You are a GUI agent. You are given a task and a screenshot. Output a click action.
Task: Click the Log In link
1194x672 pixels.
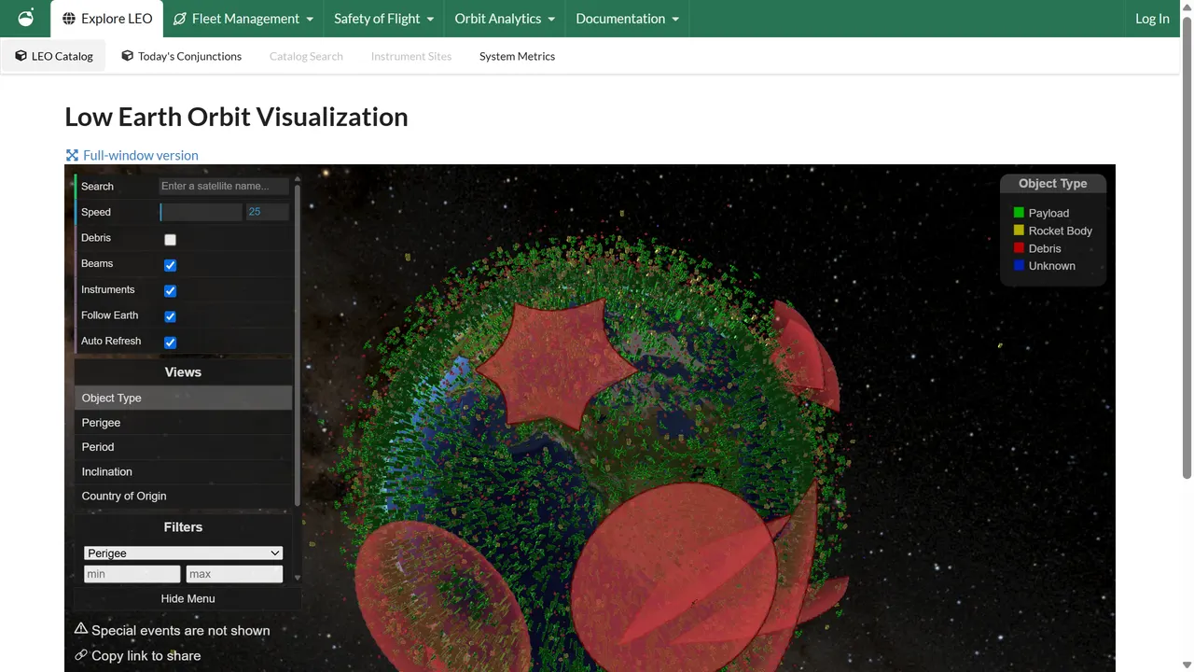(x=1152, y=19)
